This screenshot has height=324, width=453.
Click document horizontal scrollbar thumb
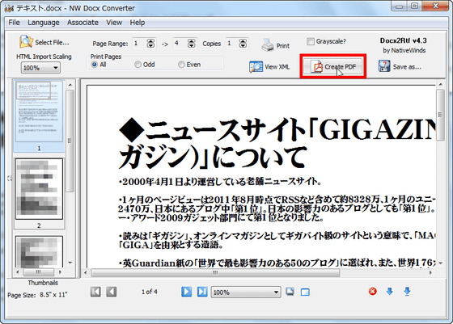(215, 272)
